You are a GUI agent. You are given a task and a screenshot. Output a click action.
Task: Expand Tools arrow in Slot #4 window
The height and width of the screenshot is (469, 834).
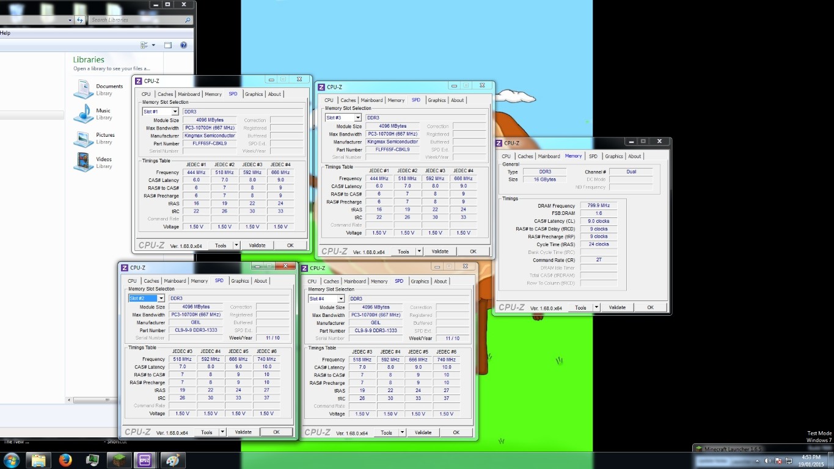pos(401,433)
